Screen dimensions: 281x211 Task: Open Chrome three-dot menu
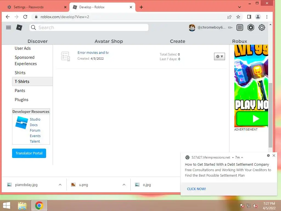(267, 17)
